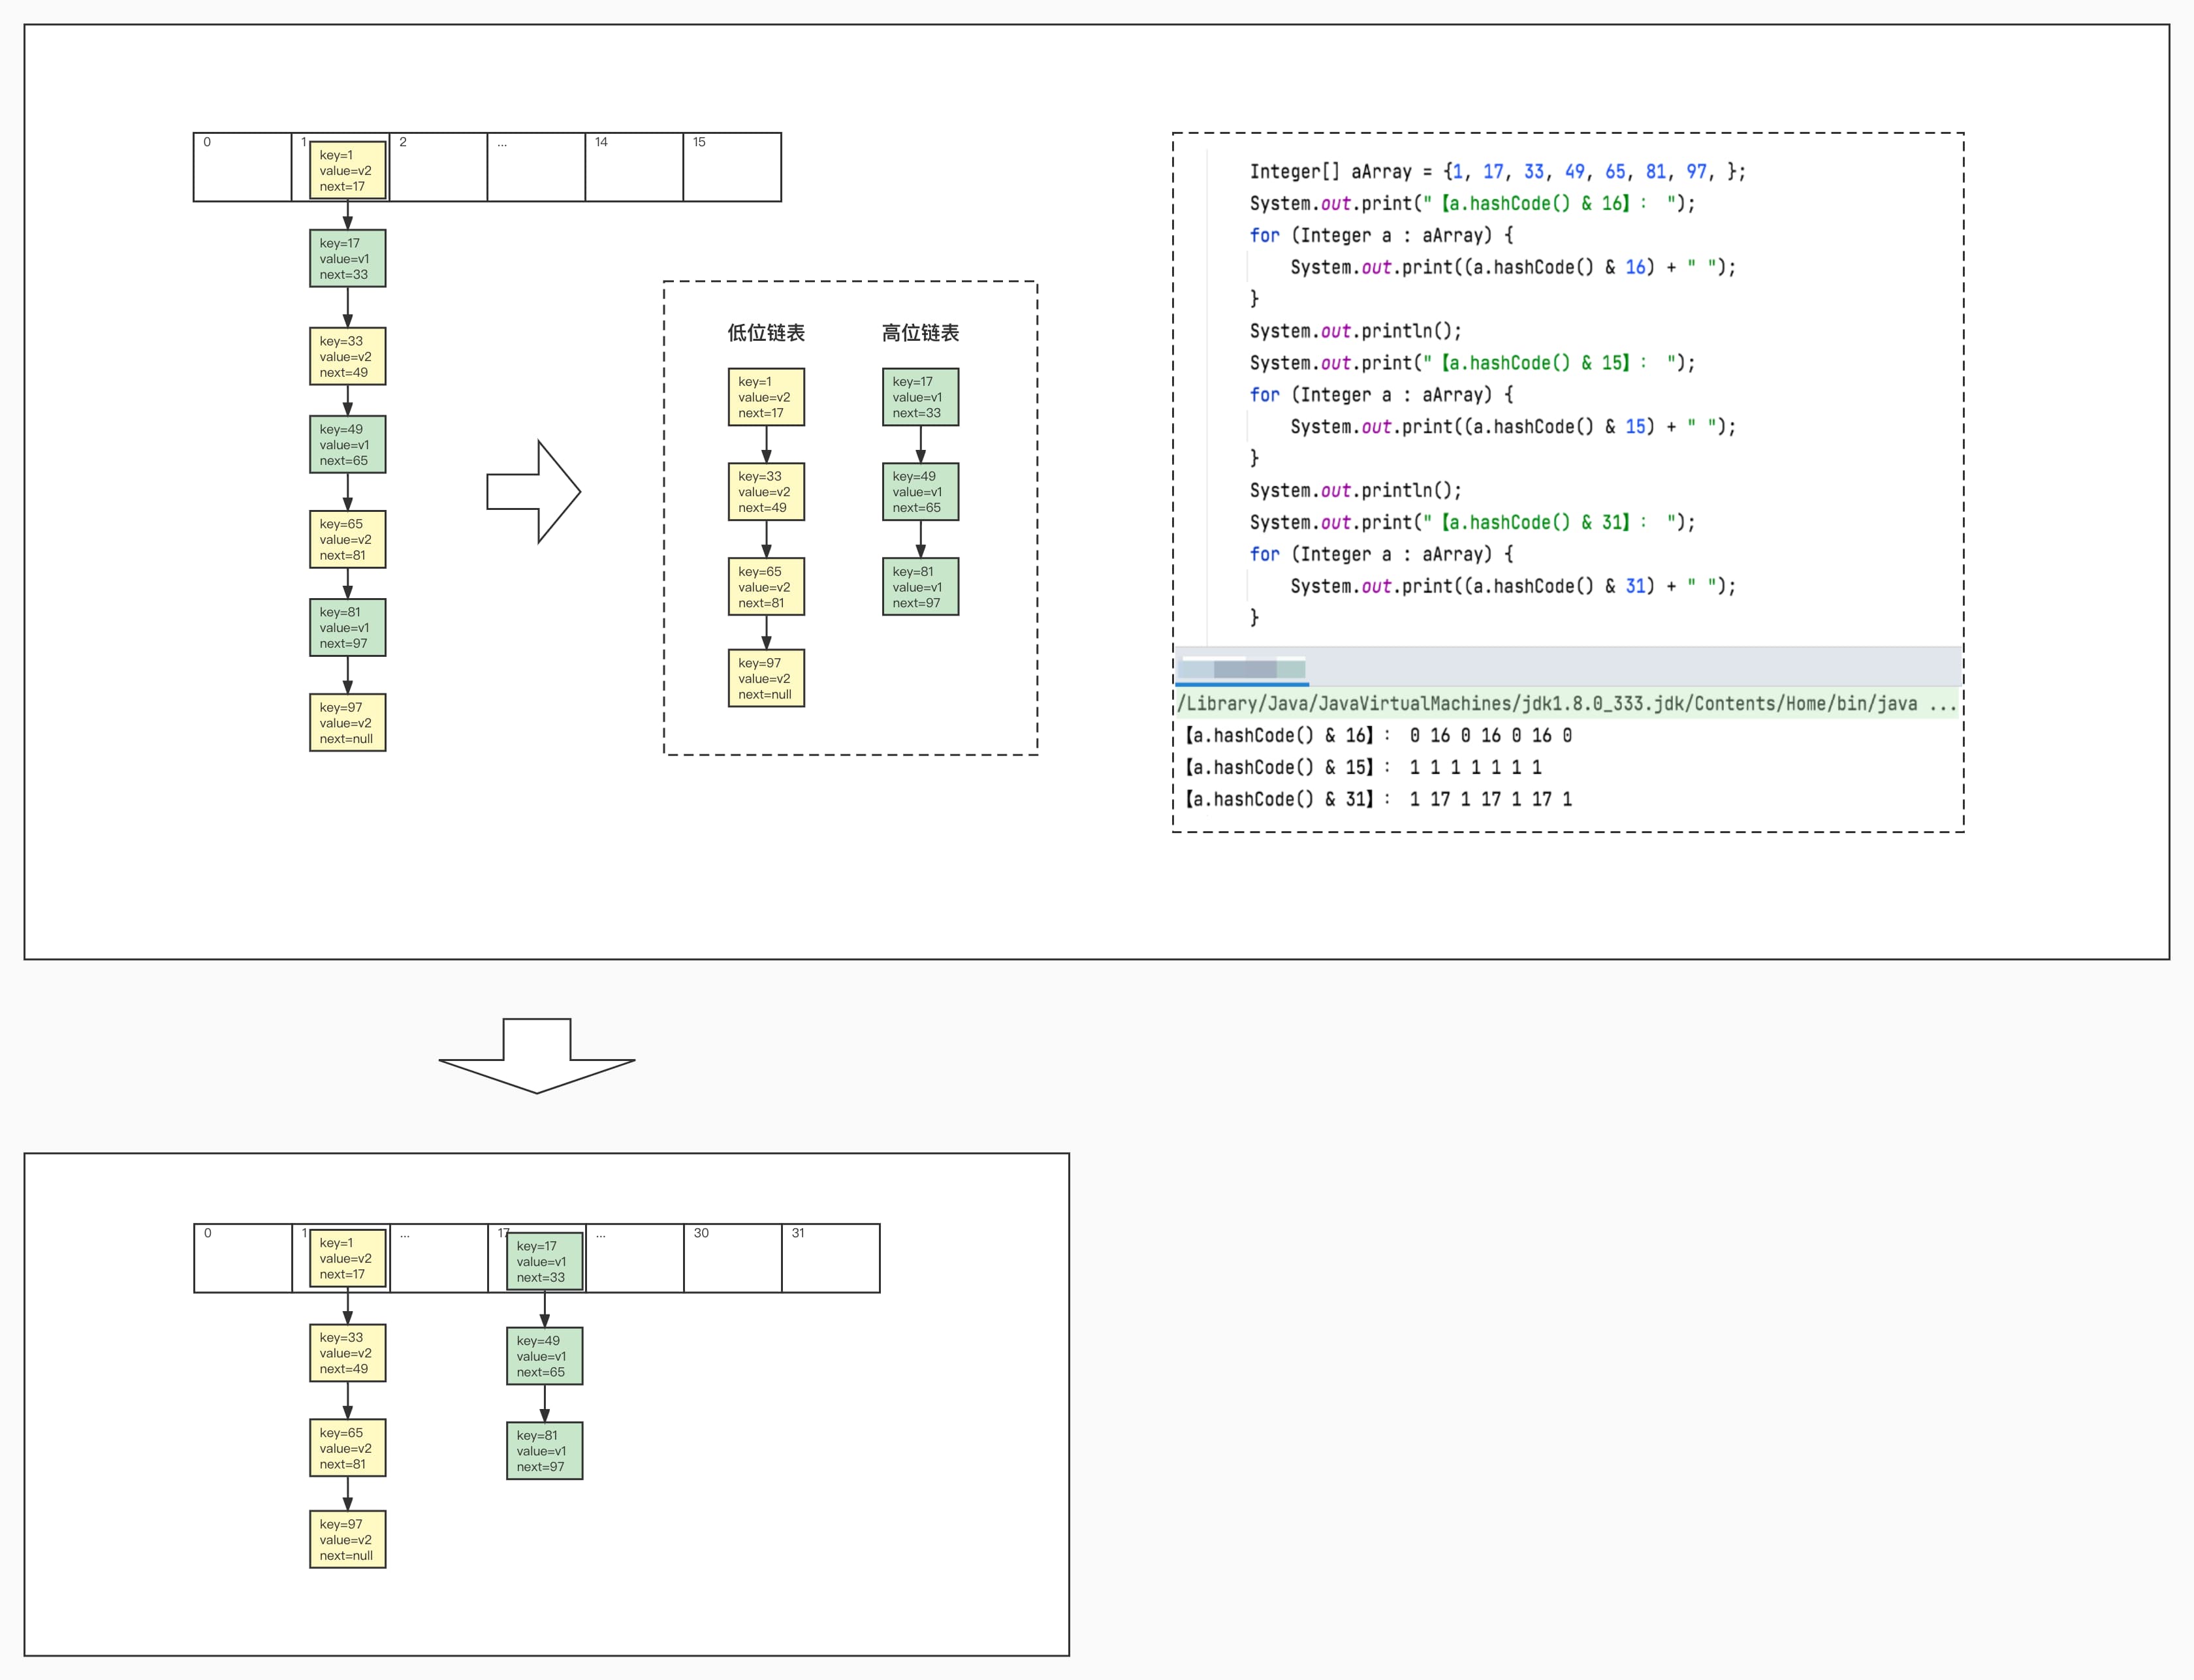Select key=65 node under 低位链表

pos(766,587)
